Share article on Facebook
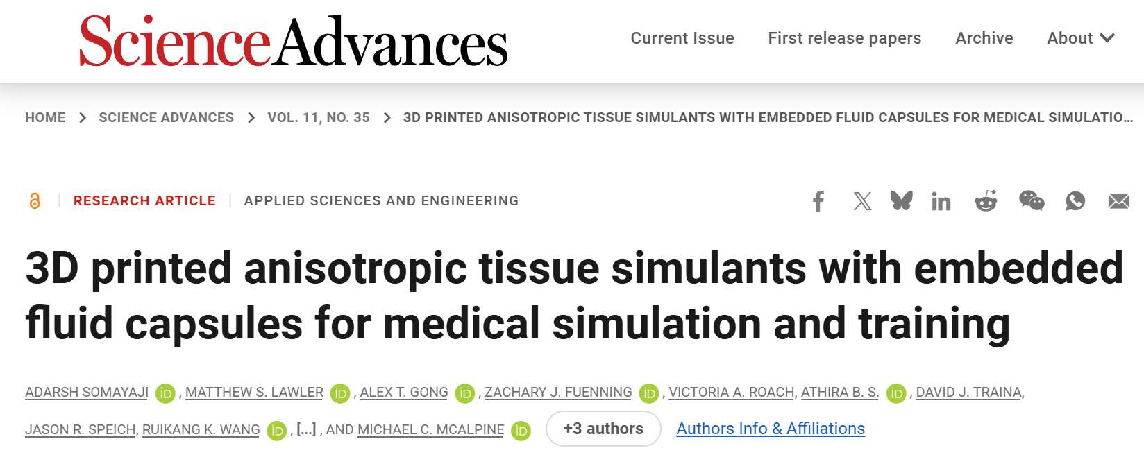Image resolution: width=1144 pixels, height=455 pixels. pos(818,201)
